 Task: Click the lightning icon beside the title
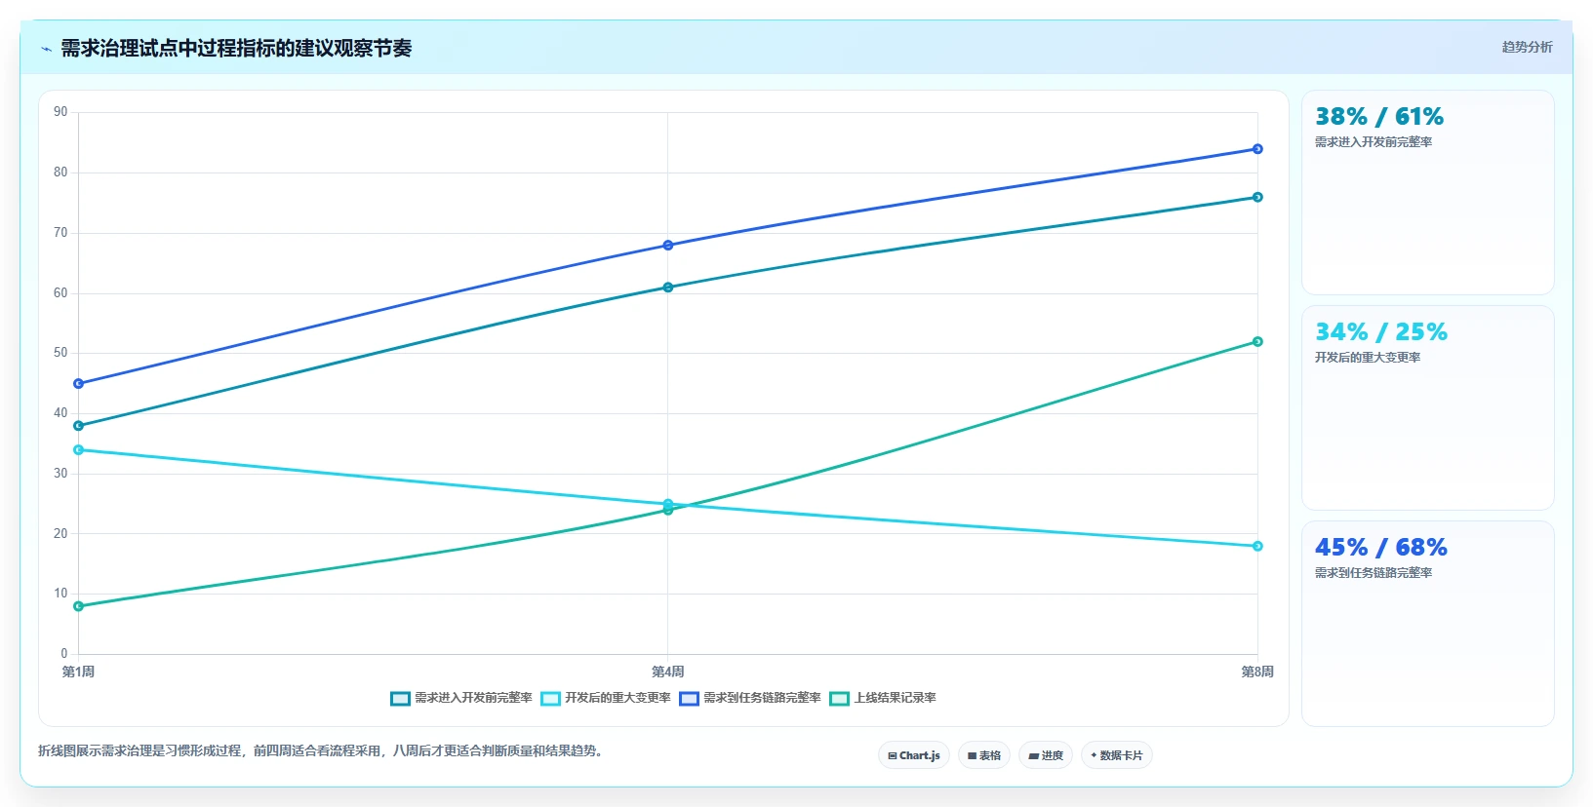[46, 49]
